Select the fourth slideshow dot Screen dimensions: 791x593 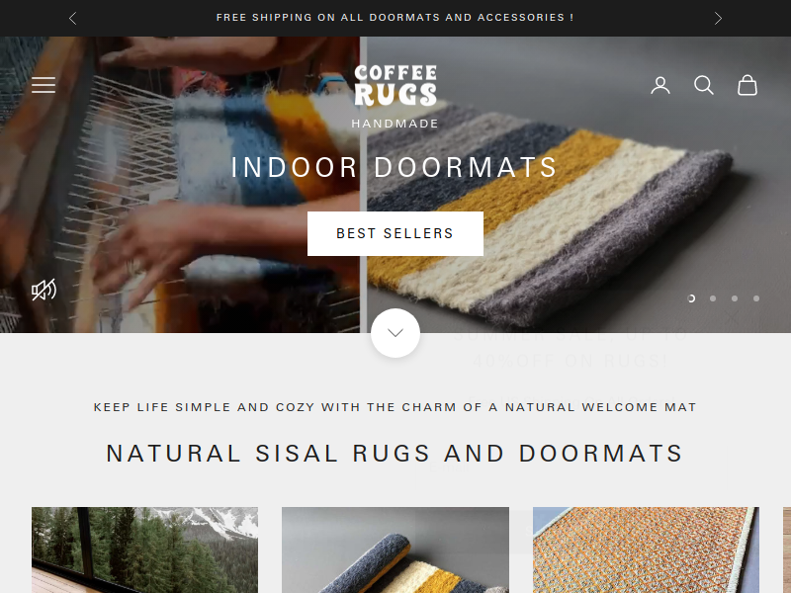pos(756,298)
